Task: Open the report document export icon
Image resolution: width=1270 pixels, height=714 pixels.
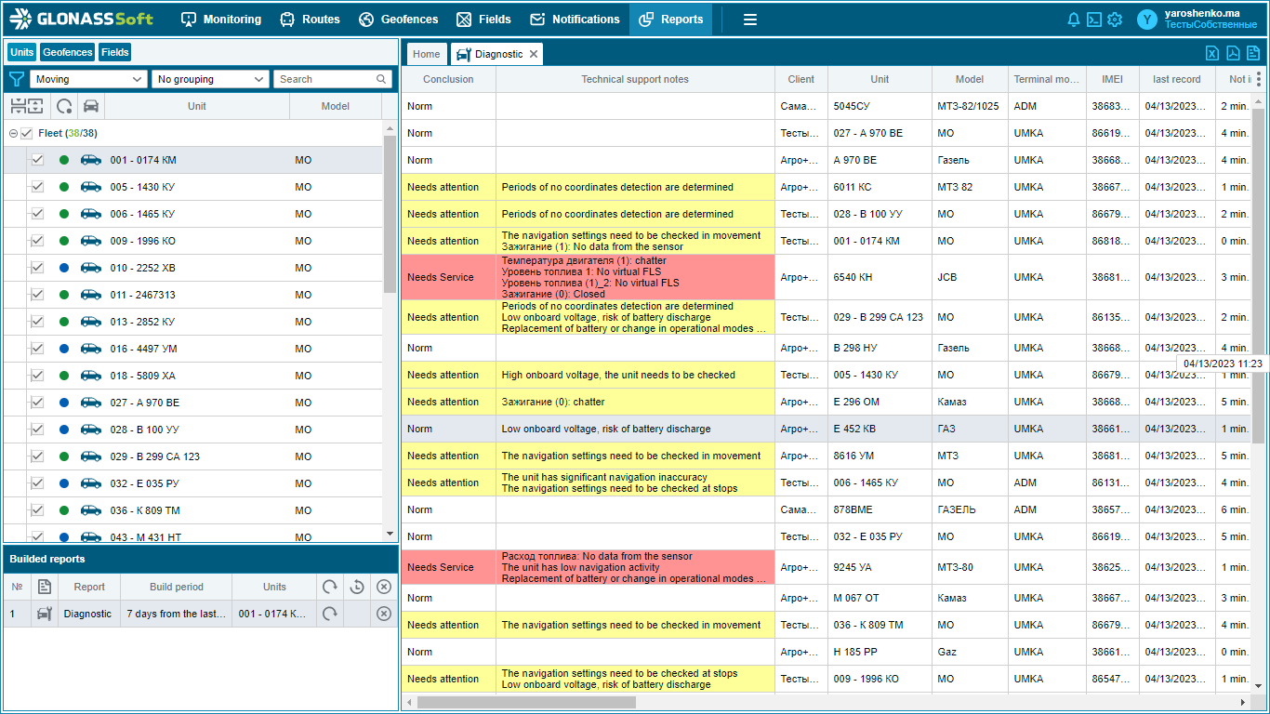Action: click(1253, 53)
